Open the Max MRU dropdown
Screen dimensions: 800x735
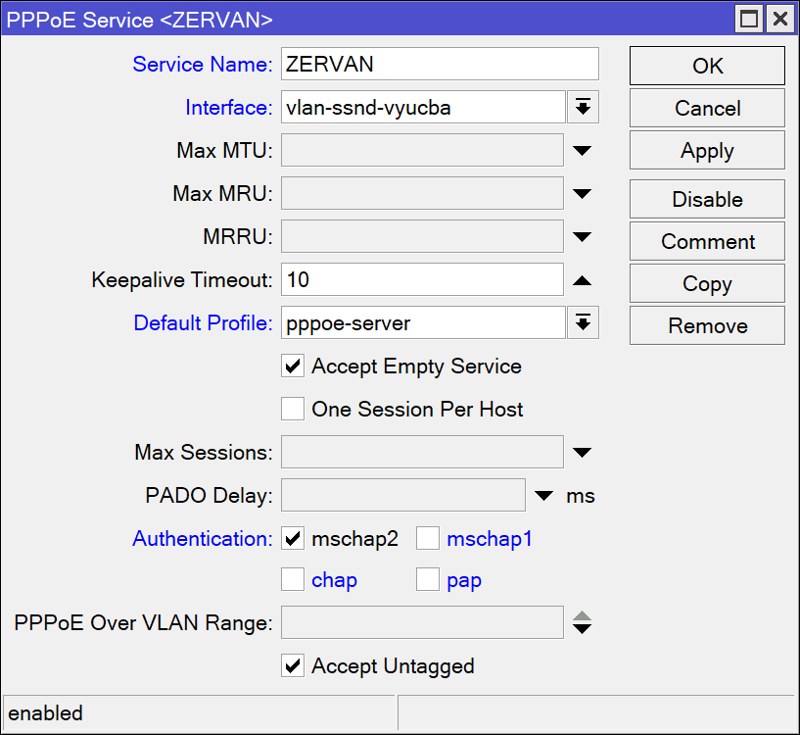[x=582, y=193]
